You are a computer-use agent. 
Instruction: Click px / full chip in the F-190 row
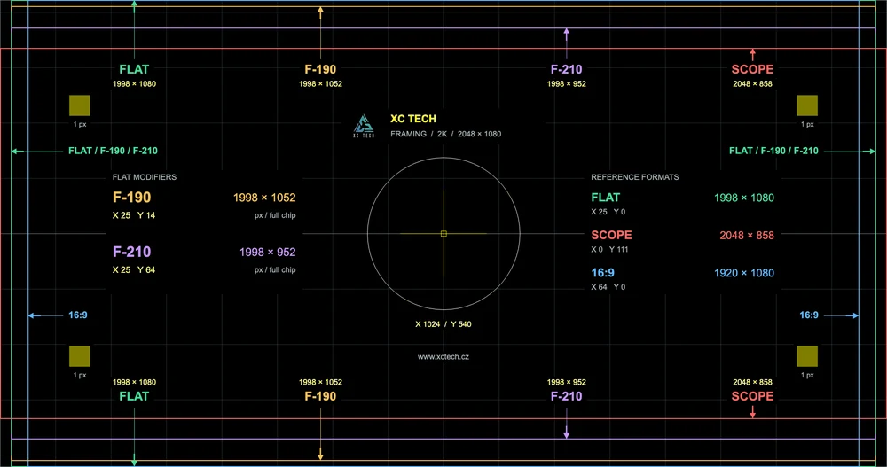[275, 215]
